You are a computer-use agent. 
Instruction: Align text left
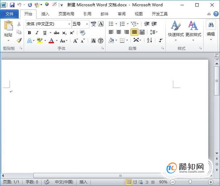click(x=111, y=32)
